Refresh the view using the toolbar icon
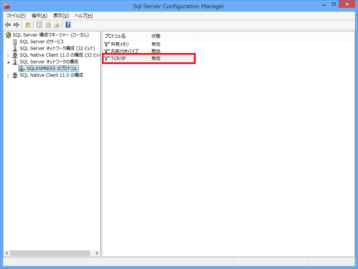This screenshot has width=358, height=269. tap(48, 25)
